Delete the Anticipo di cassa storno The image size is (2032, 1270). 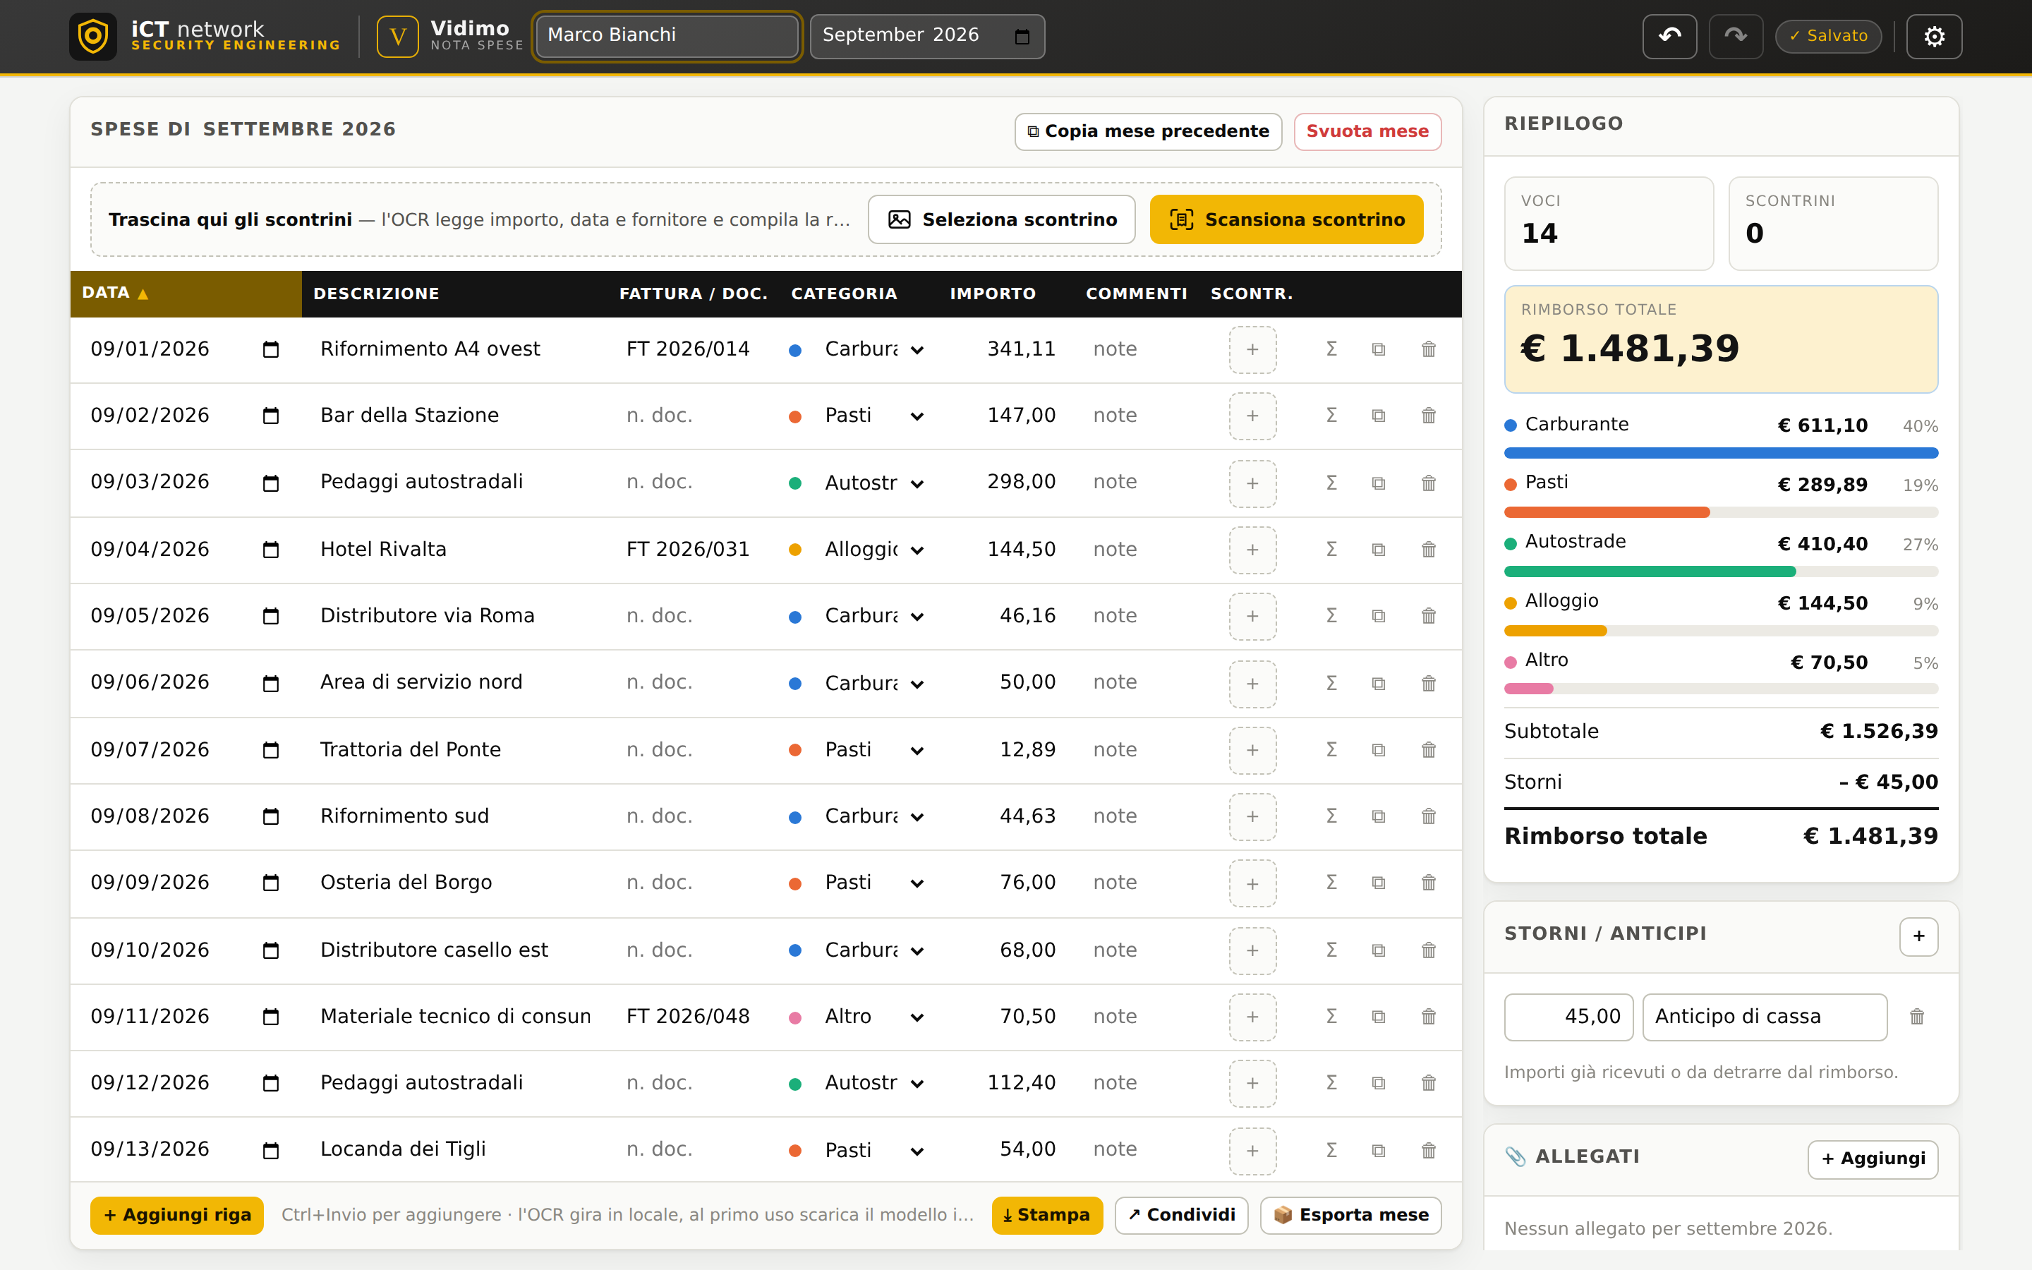pyautogui.click(x=1917, y=1016)
